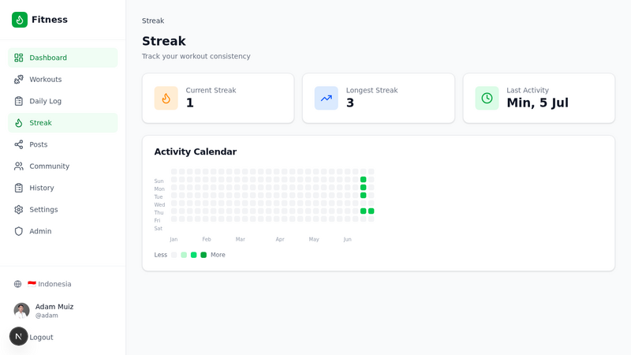
Task: Click the Daily Log clipboard icon
Action: pyautogui.click(x=18, y=101)
